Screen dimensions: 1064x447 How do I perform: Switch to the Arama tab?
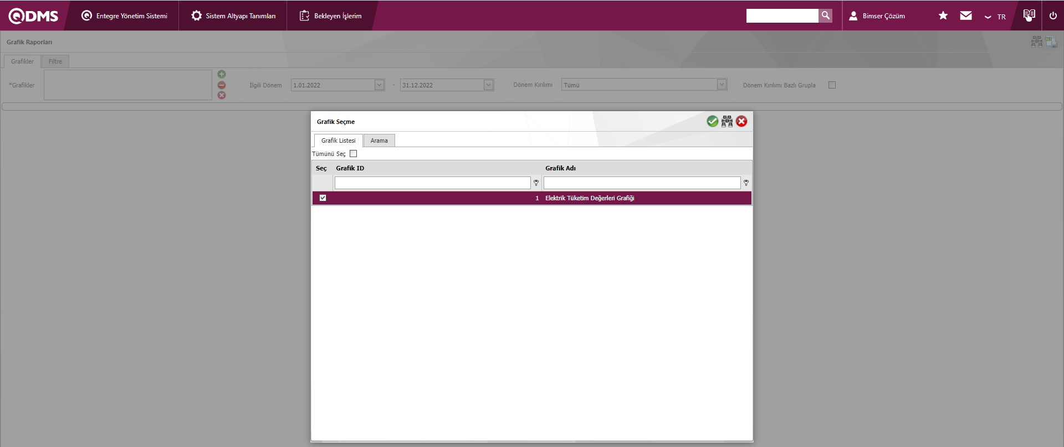(x=379, y=141)
